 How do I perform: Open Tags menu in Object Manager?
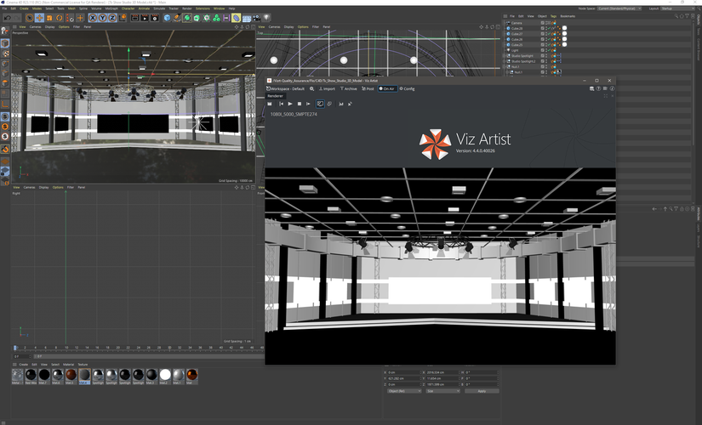553,16
